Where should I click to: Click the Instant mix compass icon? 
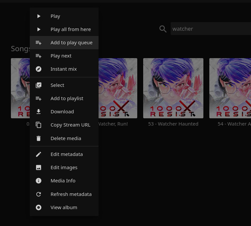[x=39, y=69]
